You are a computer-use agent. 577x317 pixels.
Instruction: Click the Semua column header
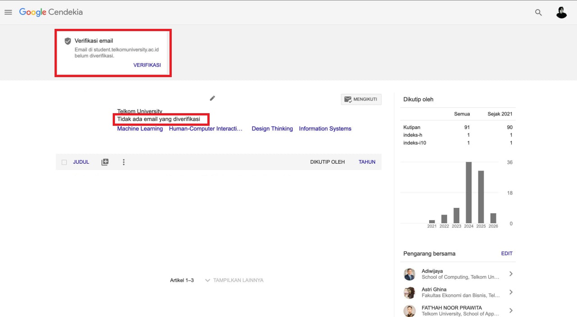click(462, 114)
